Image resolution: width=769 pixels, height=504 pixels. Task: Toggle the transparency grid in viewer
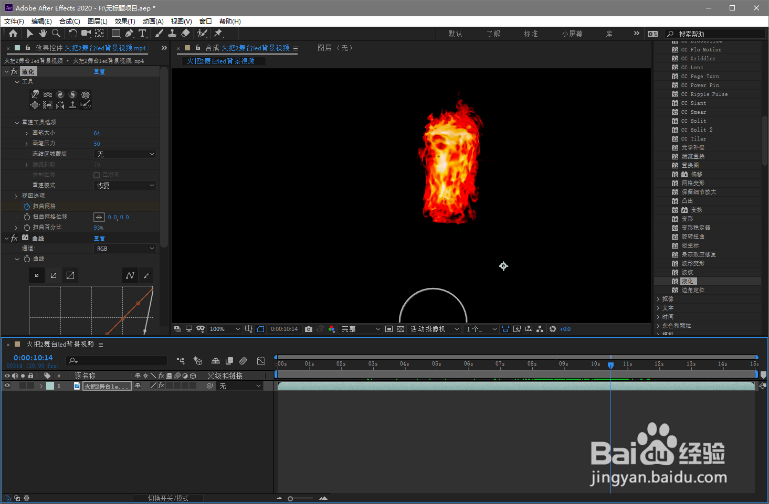coord(401,329)
